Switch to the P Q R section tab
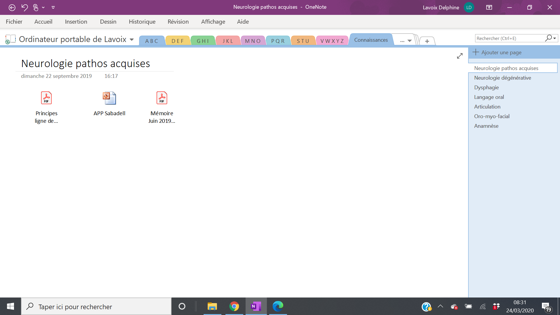Viewport: 560px width, 315px height. [x=278, y=41]
